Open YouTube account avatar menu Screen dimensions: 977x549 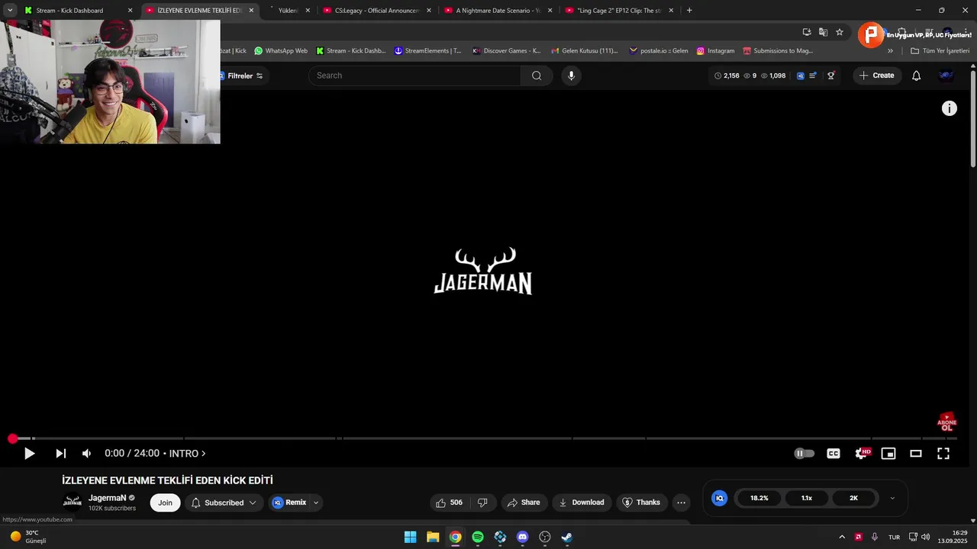[946, 75]
